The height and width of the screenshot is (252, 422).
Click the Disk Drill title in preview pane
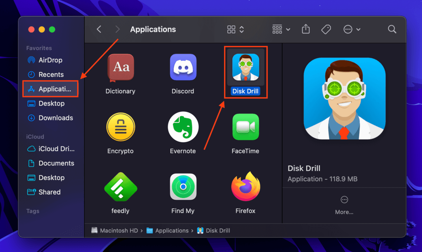(x=304, y=168)
